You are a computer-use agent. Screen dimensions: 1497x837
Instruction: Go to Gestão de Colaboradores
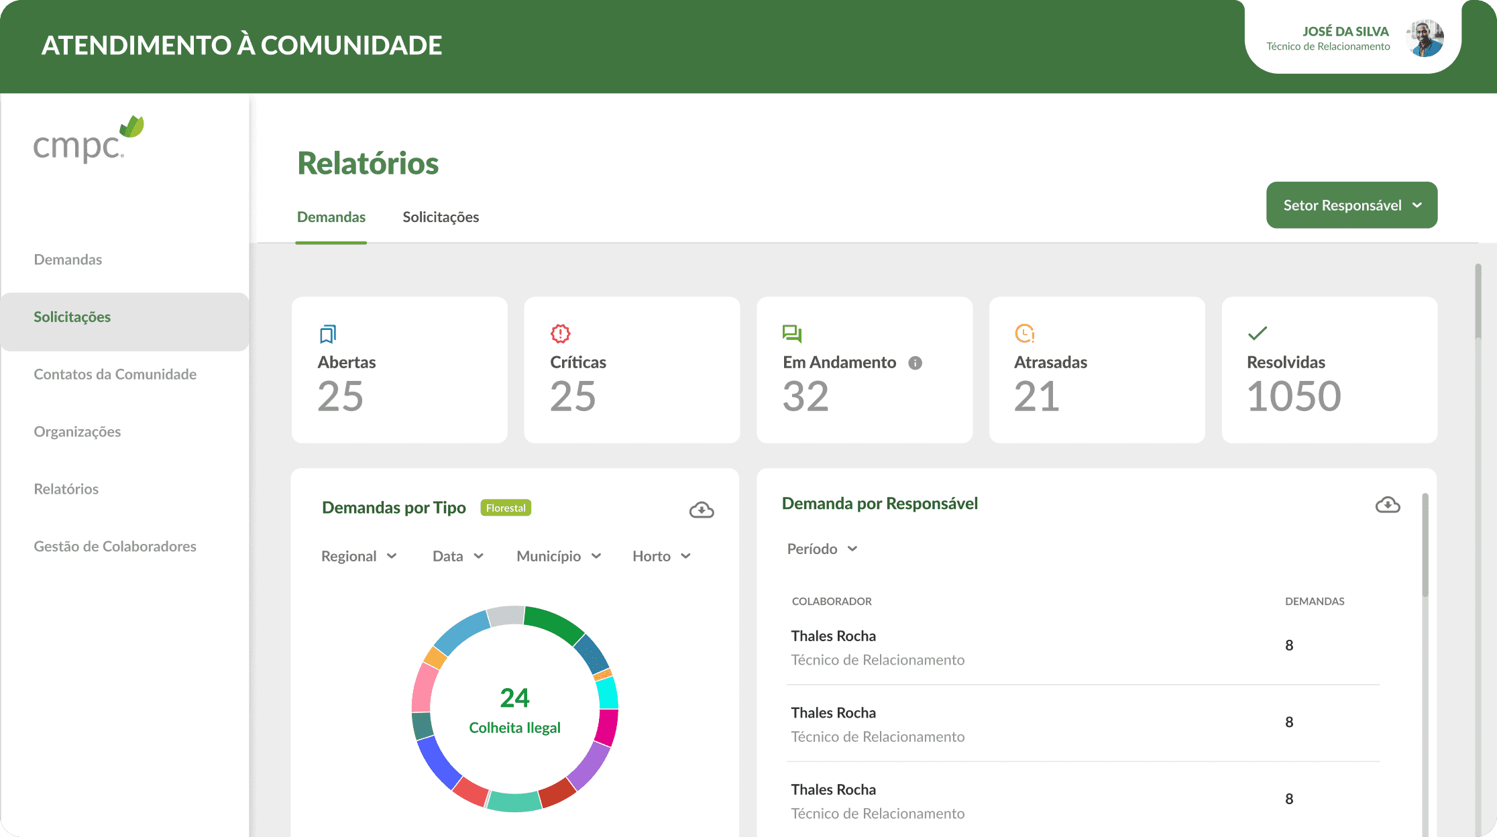pyautogui.click(x=115, y=546)
